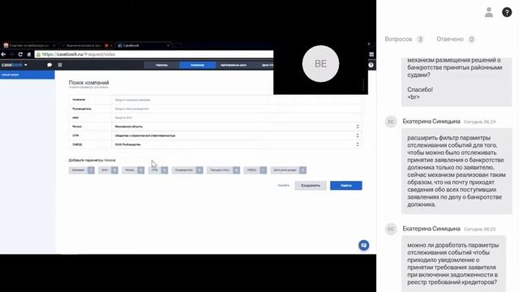Viewport: 519px width, 292px height.
Task: Open the casebook logo dropdown menu
Action: (15, 65)
